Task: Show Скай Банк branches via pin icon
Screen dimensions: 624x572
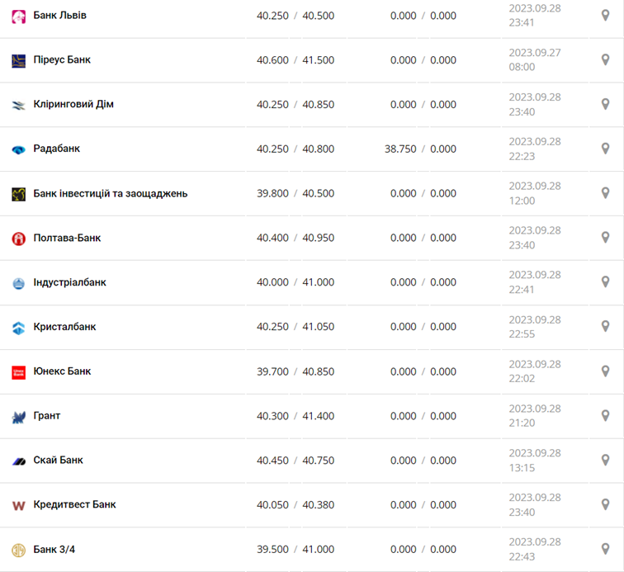Action: pos(605,461)
